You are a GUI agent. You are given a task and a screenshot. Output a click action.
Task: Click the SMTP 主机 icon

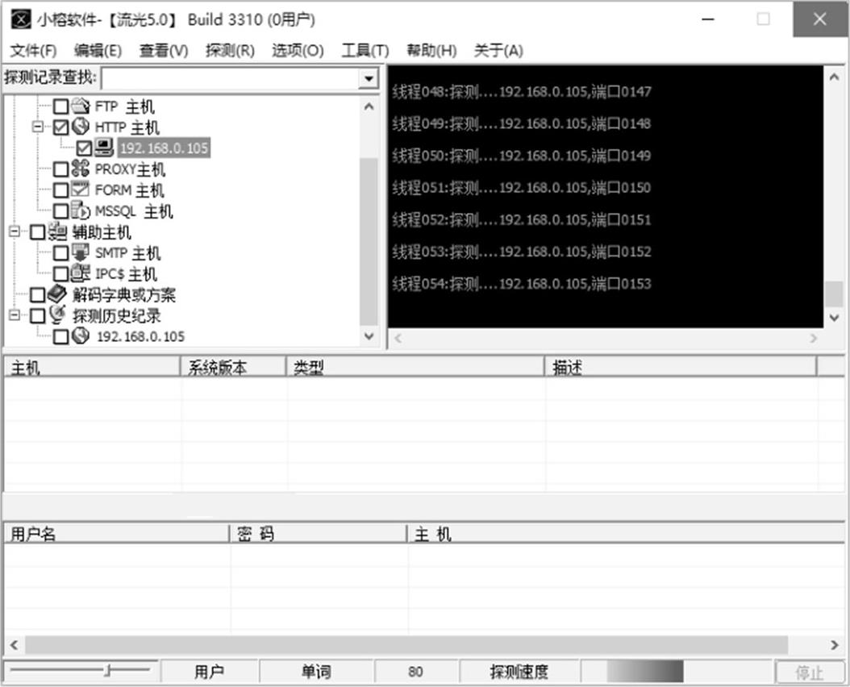click(x=80, y=252)
